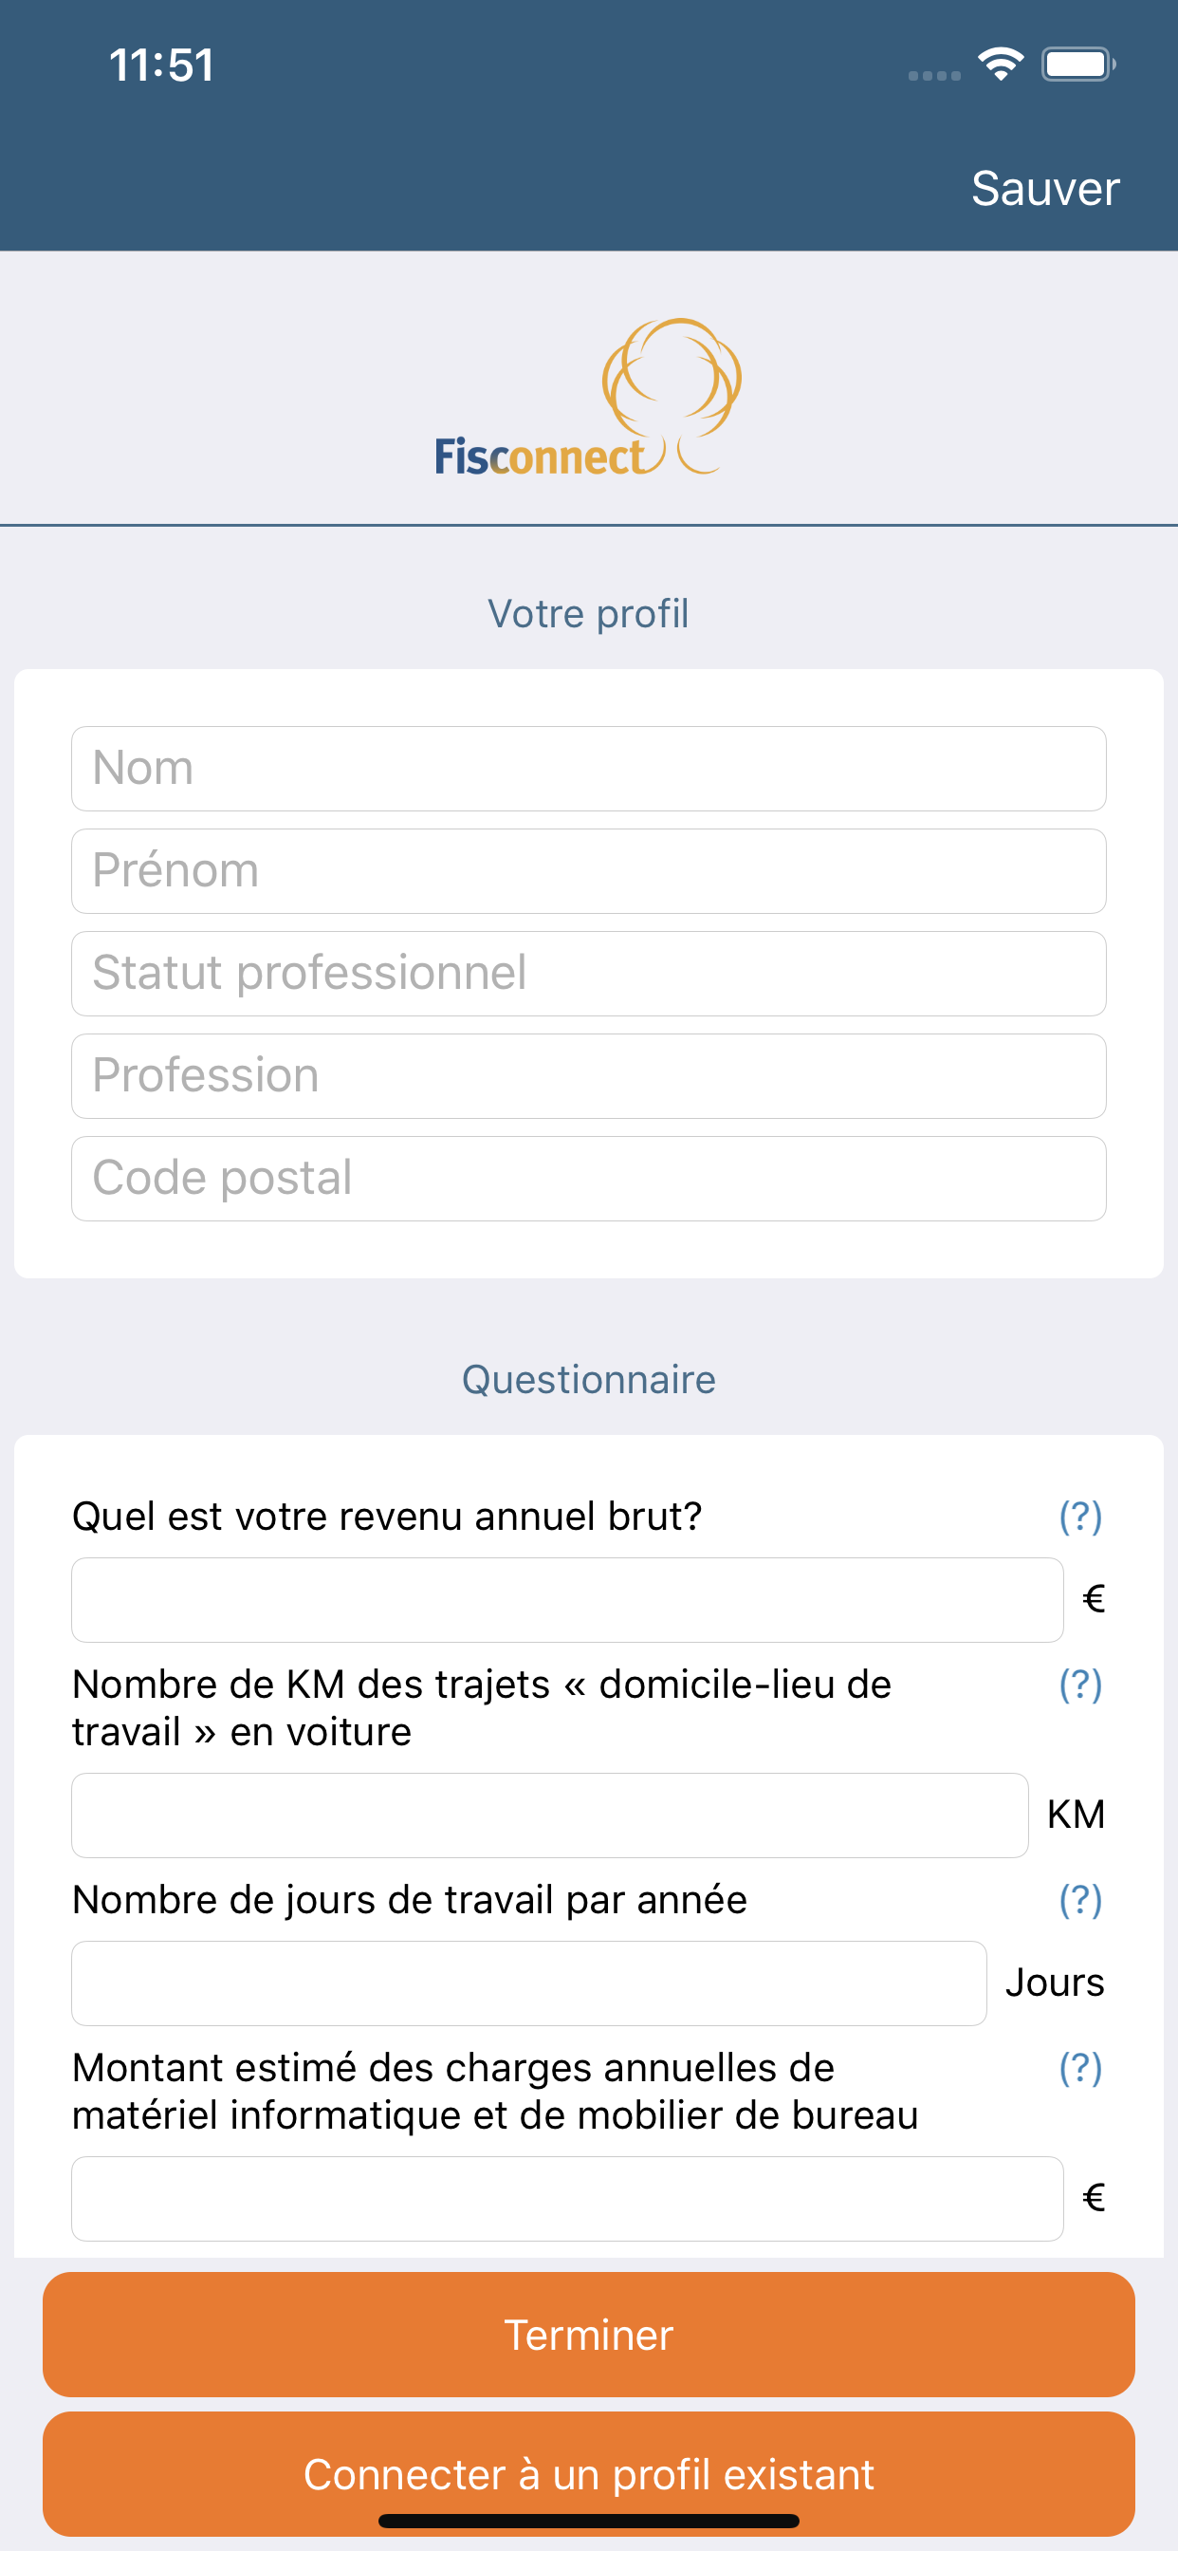This screenshot has height=2551, width=1178.
Task: Tap the battery status icon
Action: [x=1078, y=65]
